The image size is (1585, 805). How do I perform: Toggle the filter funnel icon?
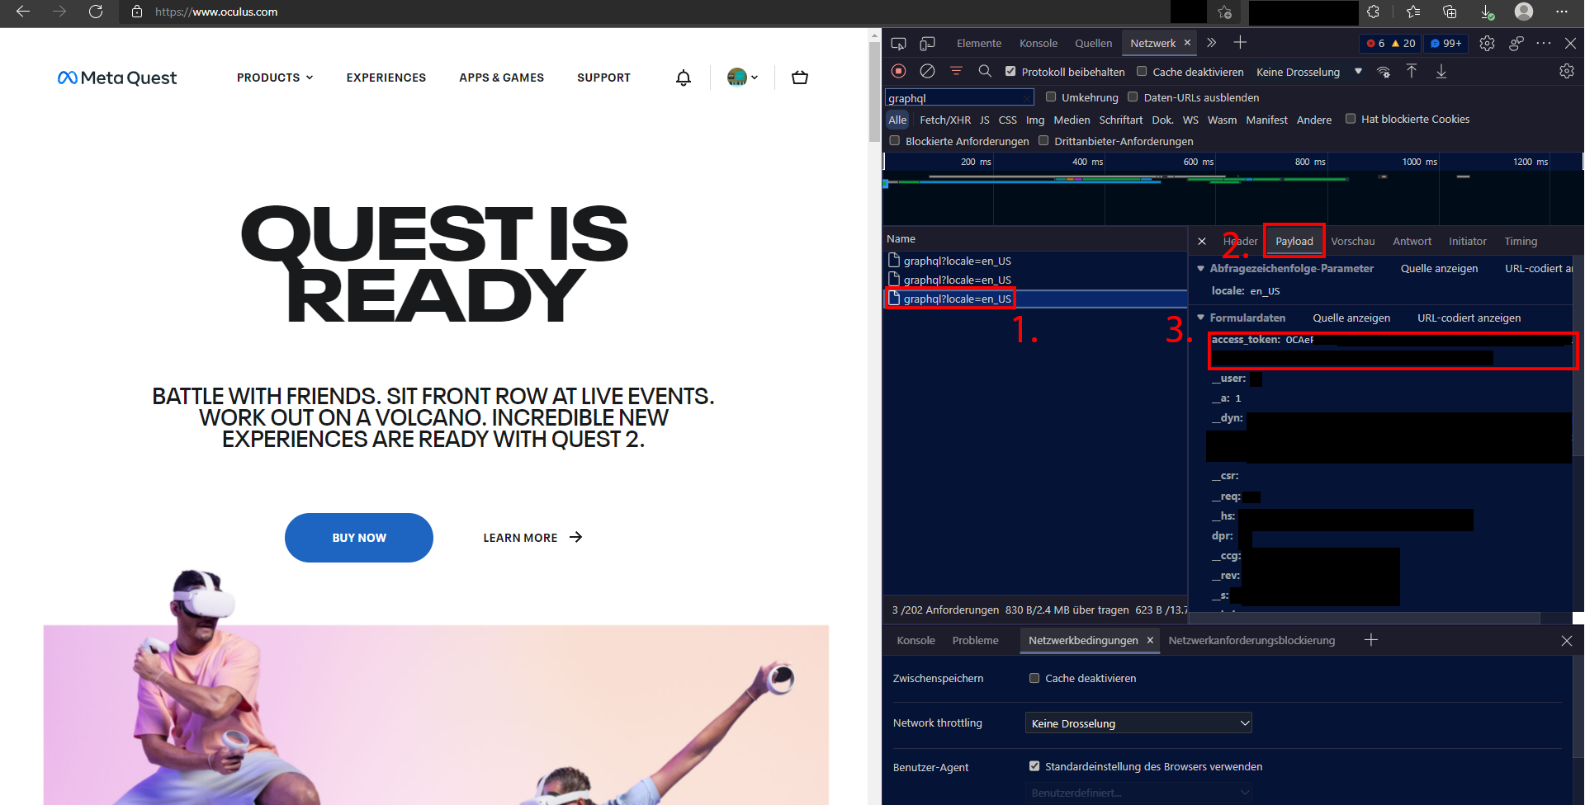click(956, 72)
